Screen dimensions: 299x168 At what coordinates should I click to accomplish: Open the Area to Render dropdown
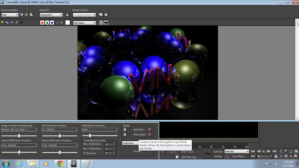[x=10, y=15]
